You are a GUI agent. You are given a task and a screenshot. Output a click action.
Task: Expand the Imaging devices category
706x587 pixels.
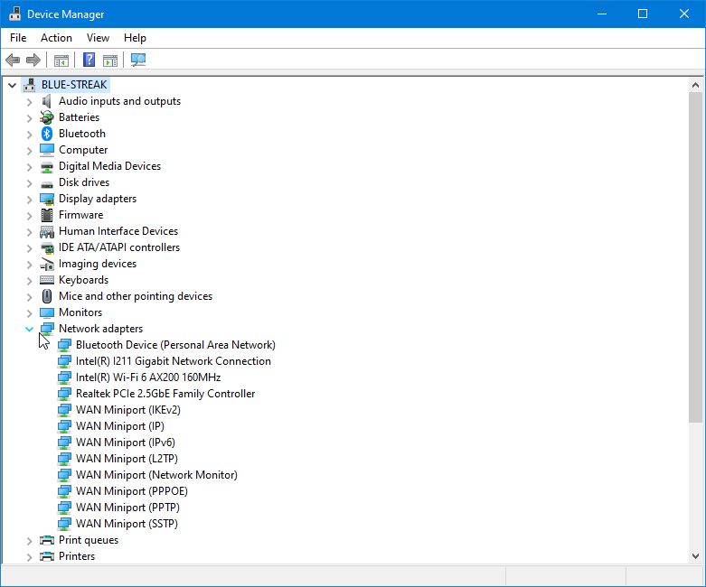[30, 265]
